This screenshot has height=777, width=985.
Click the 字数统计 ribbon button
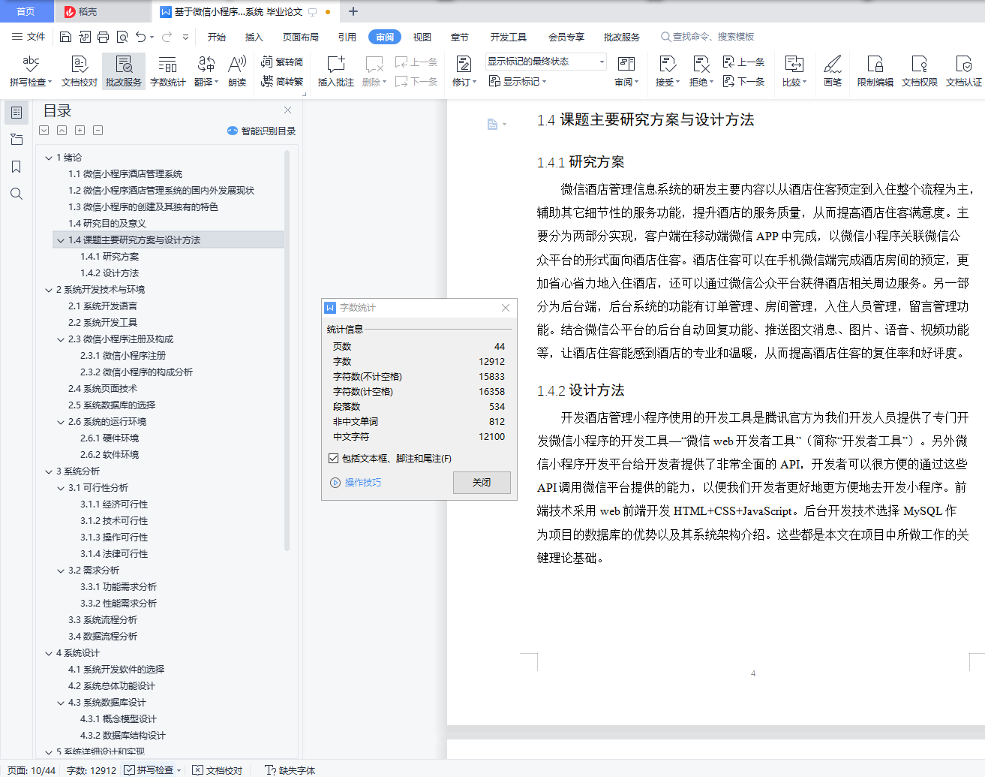click(x=168, y=71)
